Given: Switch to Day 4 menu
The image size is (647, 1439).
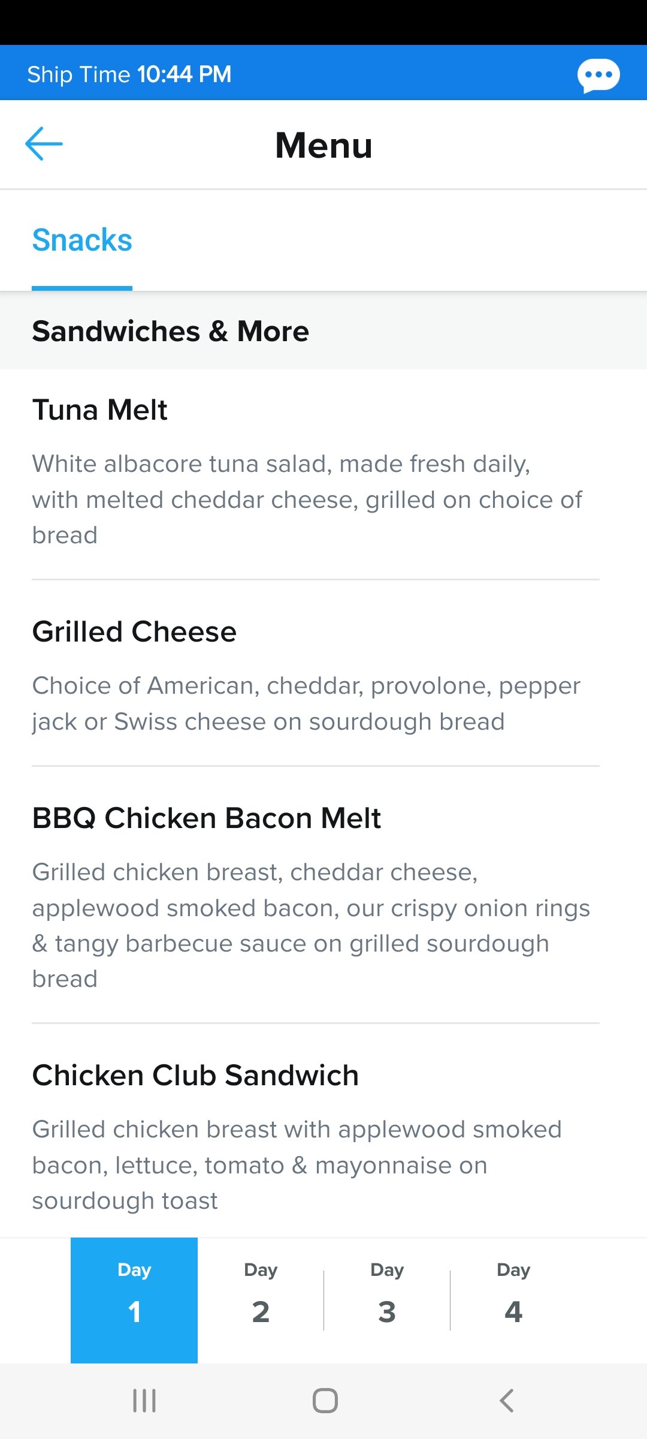Looking at the screenshot, I should pos(513,1300).
